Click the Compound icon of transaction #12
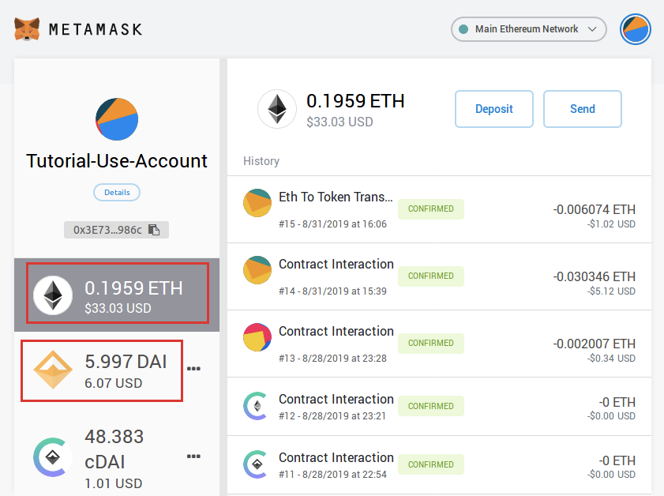 [255, 406]
